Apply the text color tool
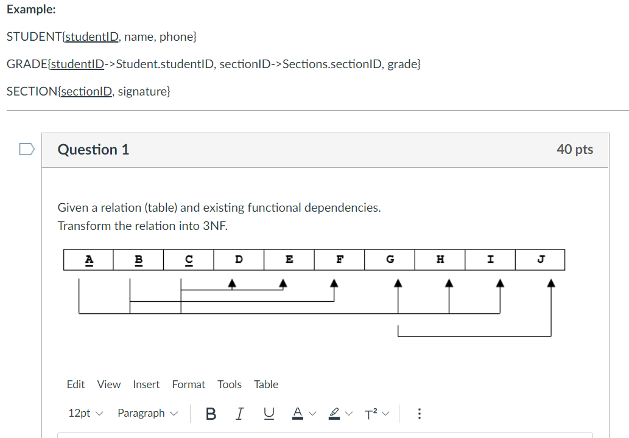629x438 pixels. coord(297,413)
